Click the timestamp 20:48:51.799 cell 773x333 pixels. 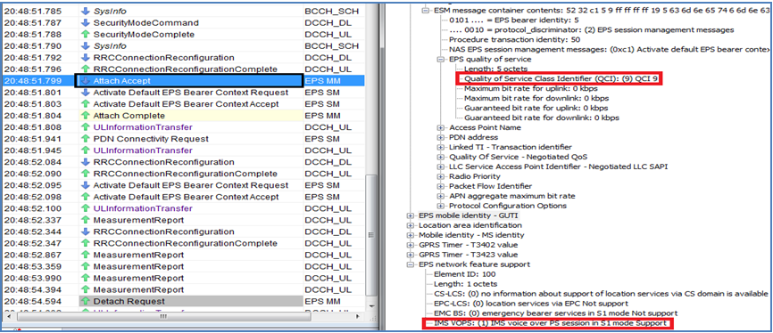[32, 81]
